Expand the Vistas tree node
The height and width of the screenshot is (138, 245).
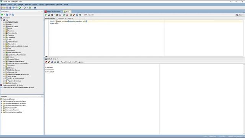tap(4, 25)
